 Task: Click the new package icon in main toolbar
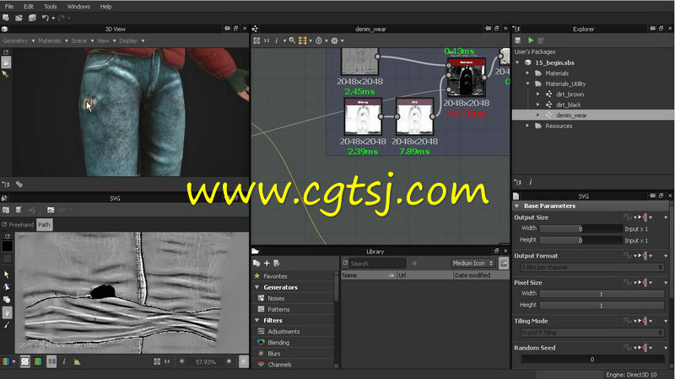point(6,18)
